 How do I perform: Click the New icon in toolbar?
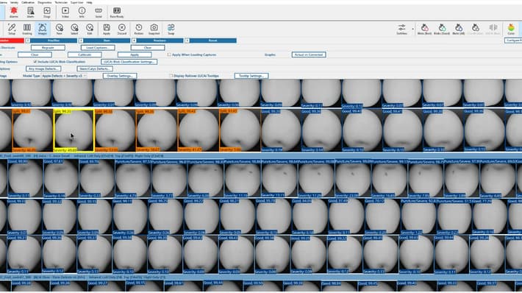tap(59, 29)
